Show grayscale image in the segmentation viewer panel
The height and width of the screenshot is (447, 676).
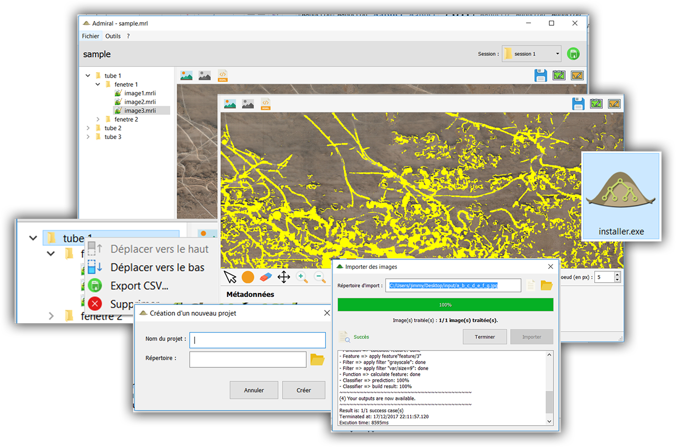pos(248,103)
